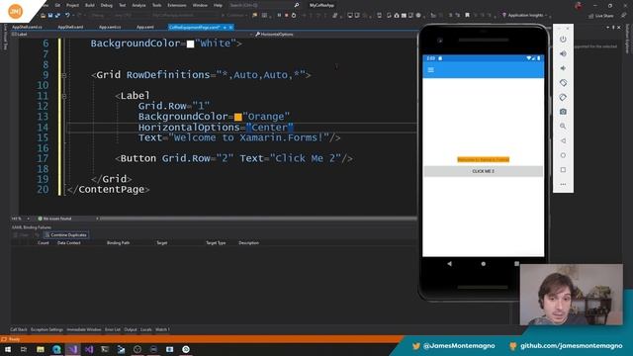Click the Description column header
This screenshot has height=356, width=633.
248,243
